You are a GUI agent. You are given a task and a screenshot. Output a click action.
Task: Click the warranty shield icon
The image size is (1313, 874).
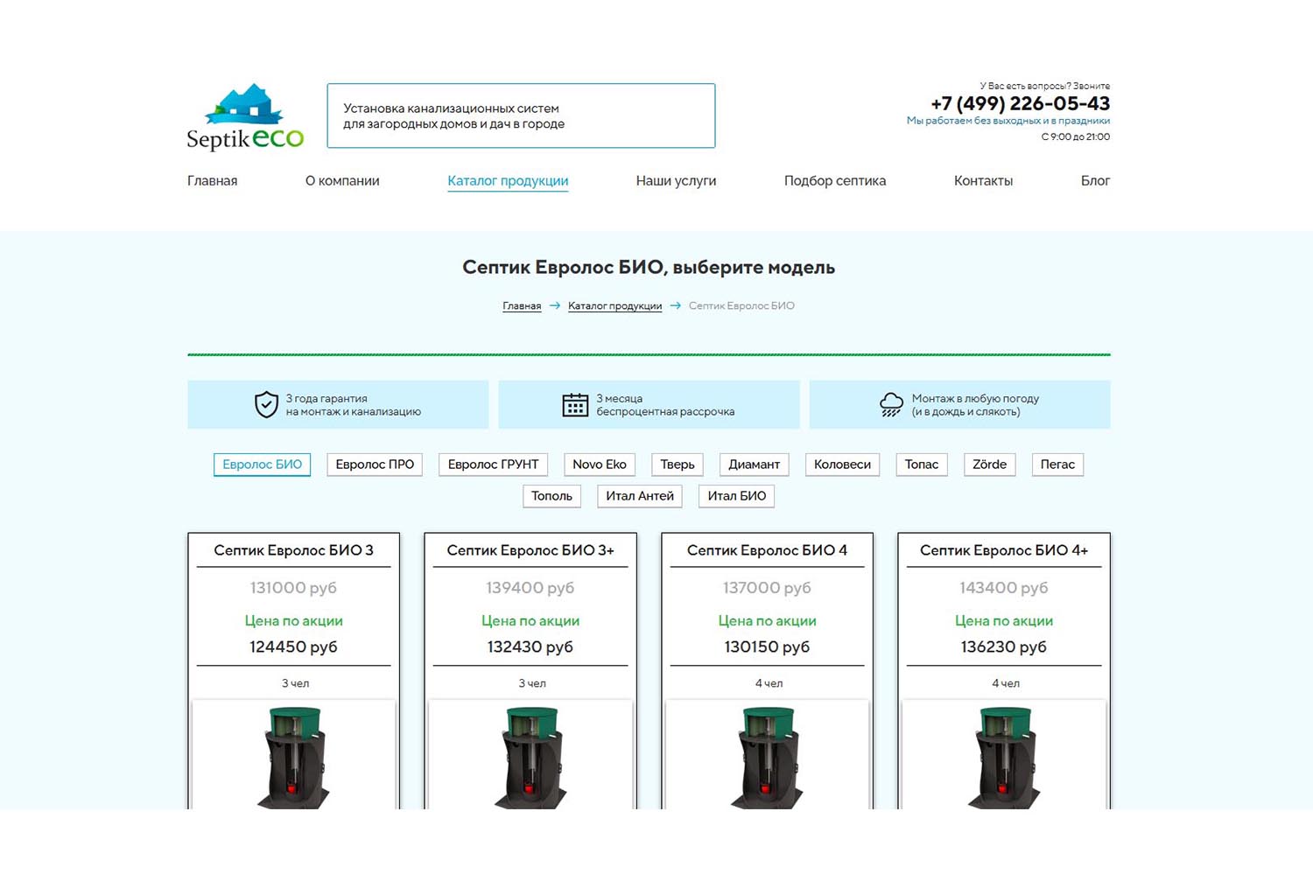click(x=266, y=404)
